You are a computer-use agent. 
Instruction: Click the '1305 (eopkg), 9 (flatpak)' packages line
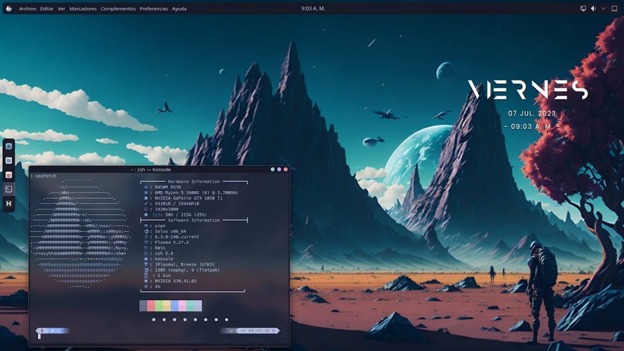(188, 270)
